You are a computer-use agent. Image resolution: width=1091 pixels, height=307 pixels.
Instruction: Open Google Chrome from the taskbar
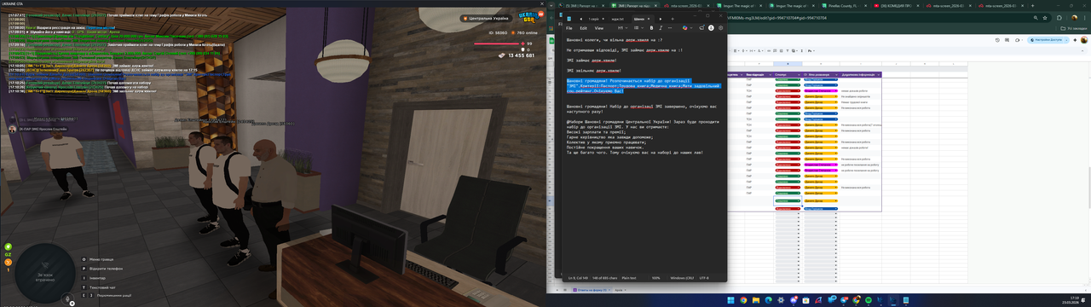743,300
